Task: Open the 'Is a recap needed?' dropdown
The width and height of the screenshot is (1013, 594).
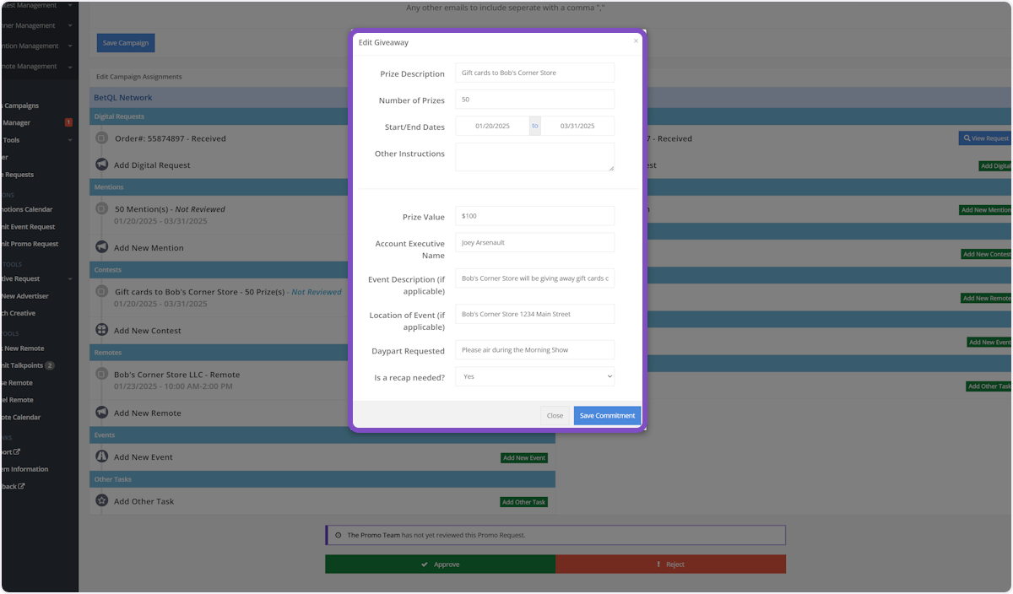Action: (x=534, y=376)
